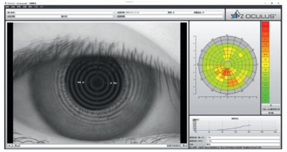Click the middle button under the color scale

[x=271, y=109]
